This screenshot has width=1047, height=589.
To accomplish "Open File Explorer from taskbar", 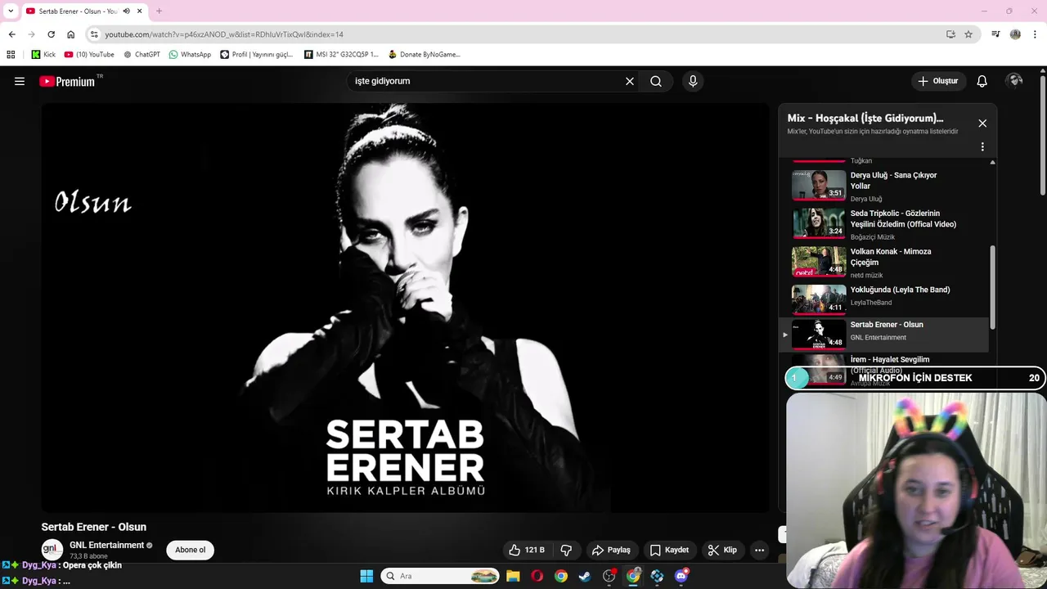I will coord(513,576).
